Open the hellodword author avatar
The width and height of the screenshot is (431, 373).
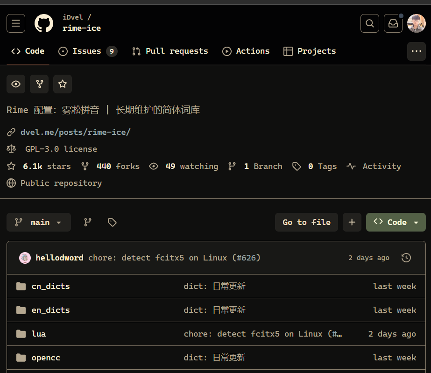tap(25, 258)
